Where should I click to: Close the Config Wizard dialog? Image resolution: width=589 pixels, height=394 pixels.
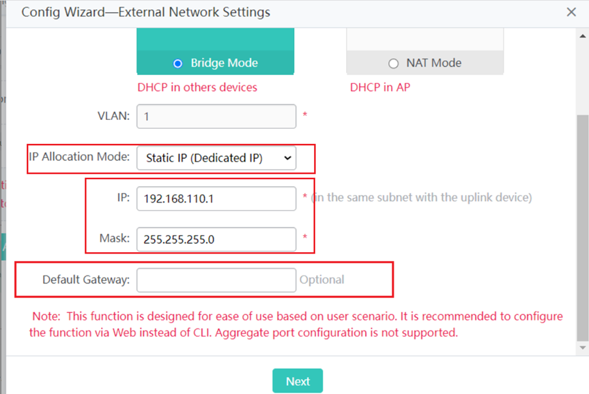click(571, 12)
